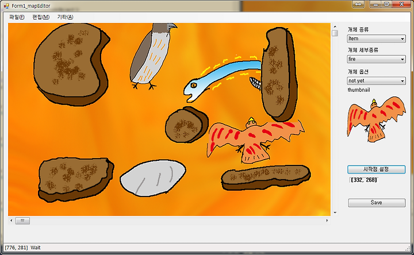Open the 편집(M) menu
Image resolution: width=414 pixels, height=255 pixels.
(x=41, y=17)
